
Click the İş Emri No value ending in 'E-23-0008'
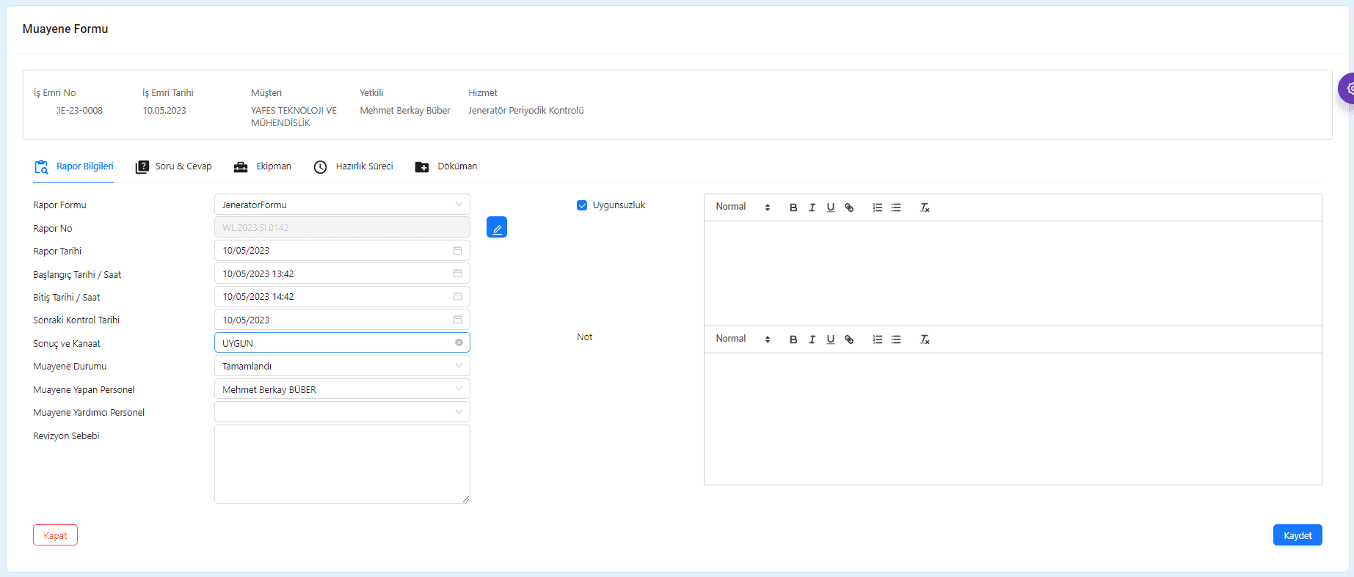coord(79,111)
